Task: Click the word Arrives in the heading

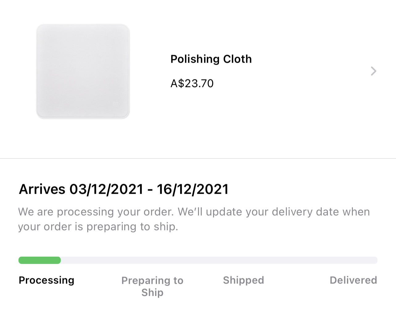Action: [42, 189]
